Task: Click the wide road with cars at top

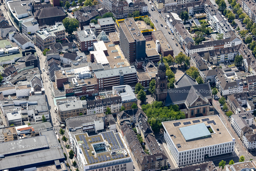Action: tap(164, 28)
